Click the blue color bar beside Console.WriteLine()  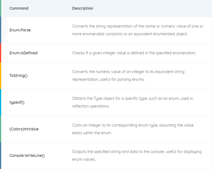coord(1,155)
